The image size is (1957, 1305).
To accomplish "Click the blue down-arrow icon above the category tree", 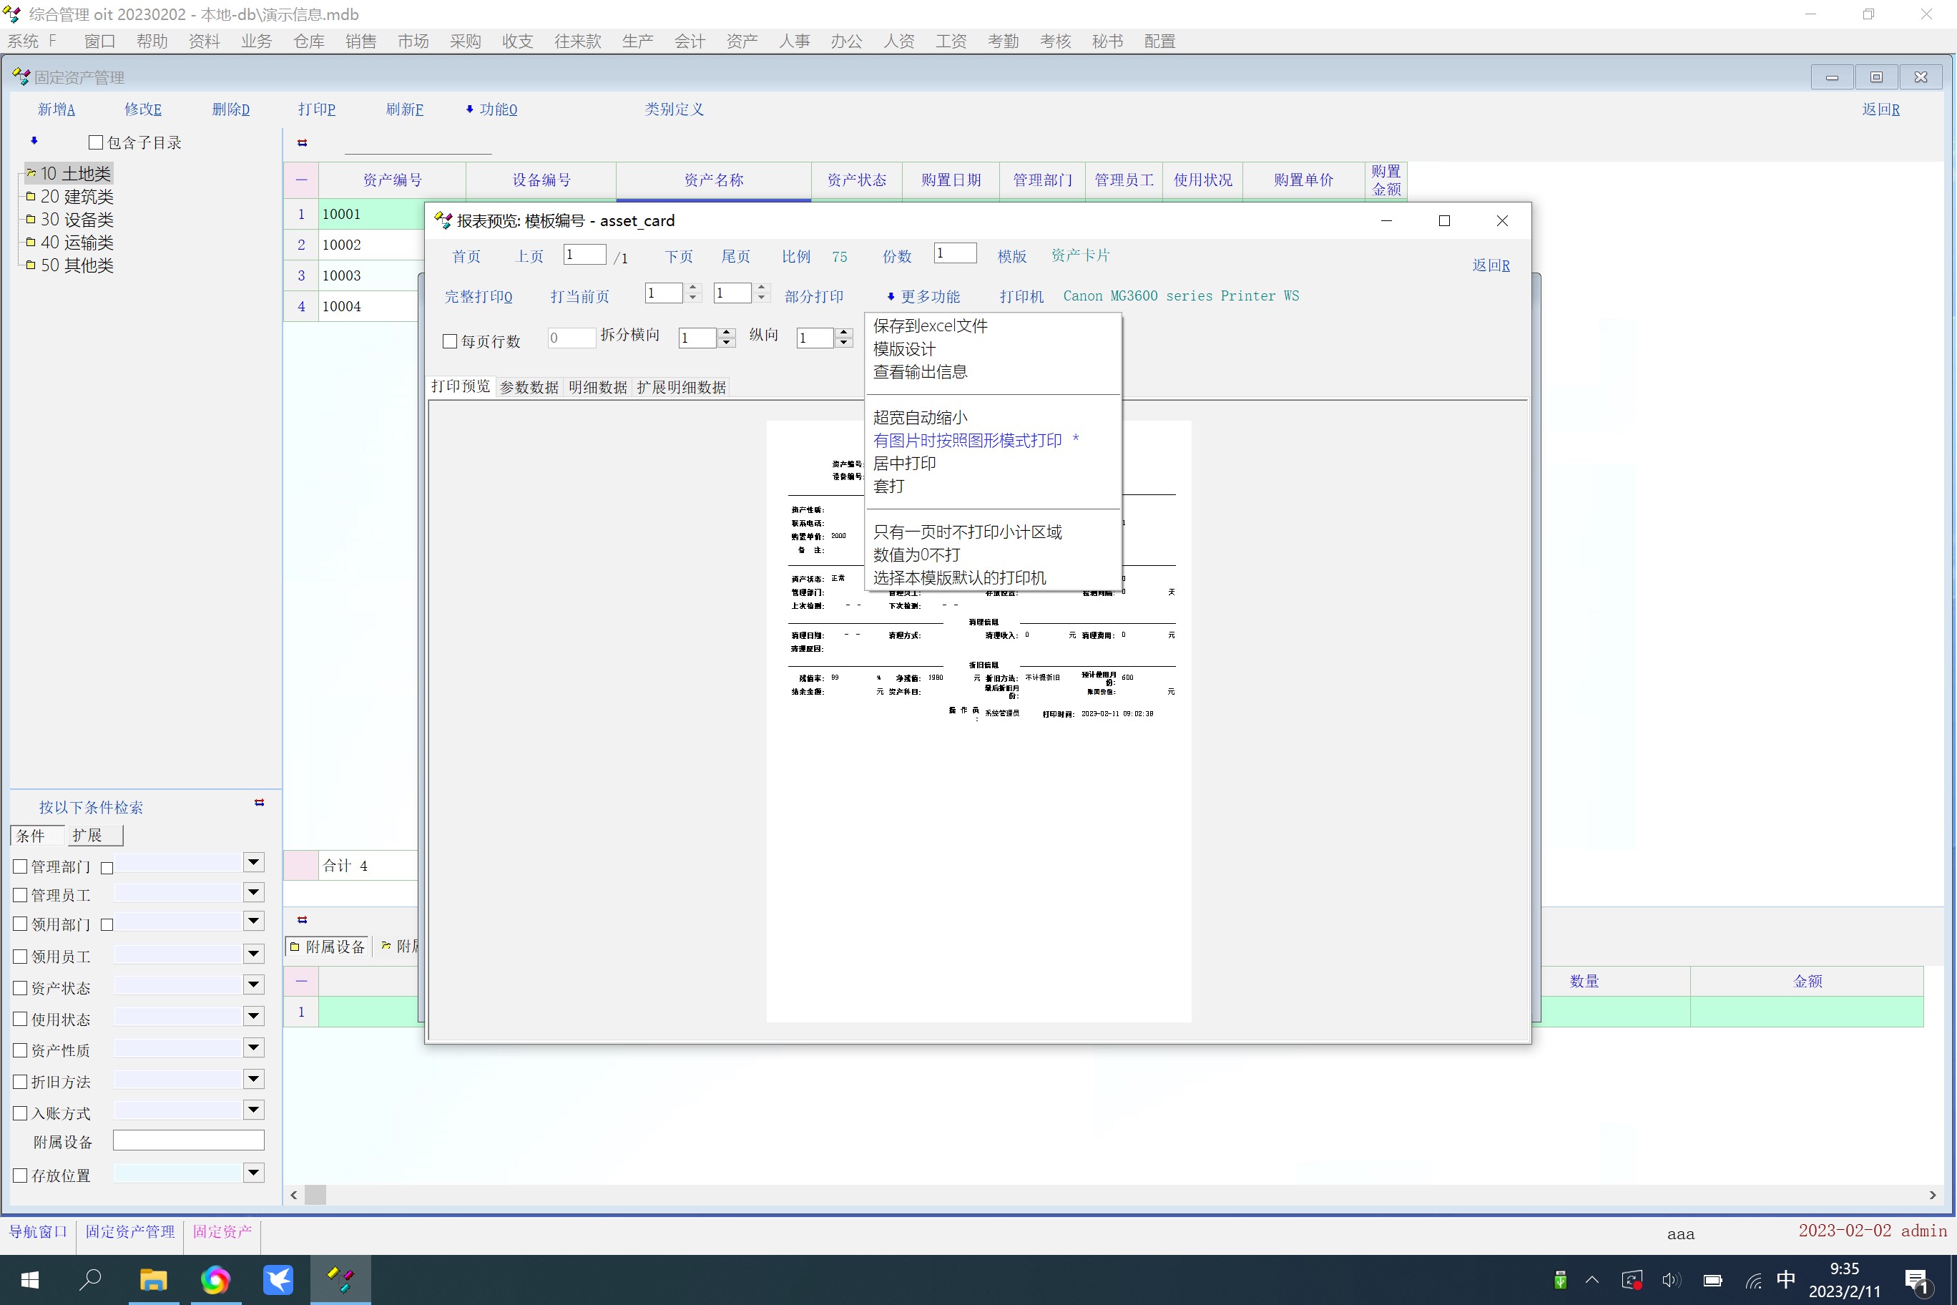I will [x=34, y=141].
